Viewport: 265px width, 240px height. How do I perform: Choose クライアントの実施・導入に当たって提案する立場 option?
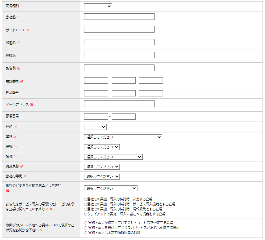[86, 214]
